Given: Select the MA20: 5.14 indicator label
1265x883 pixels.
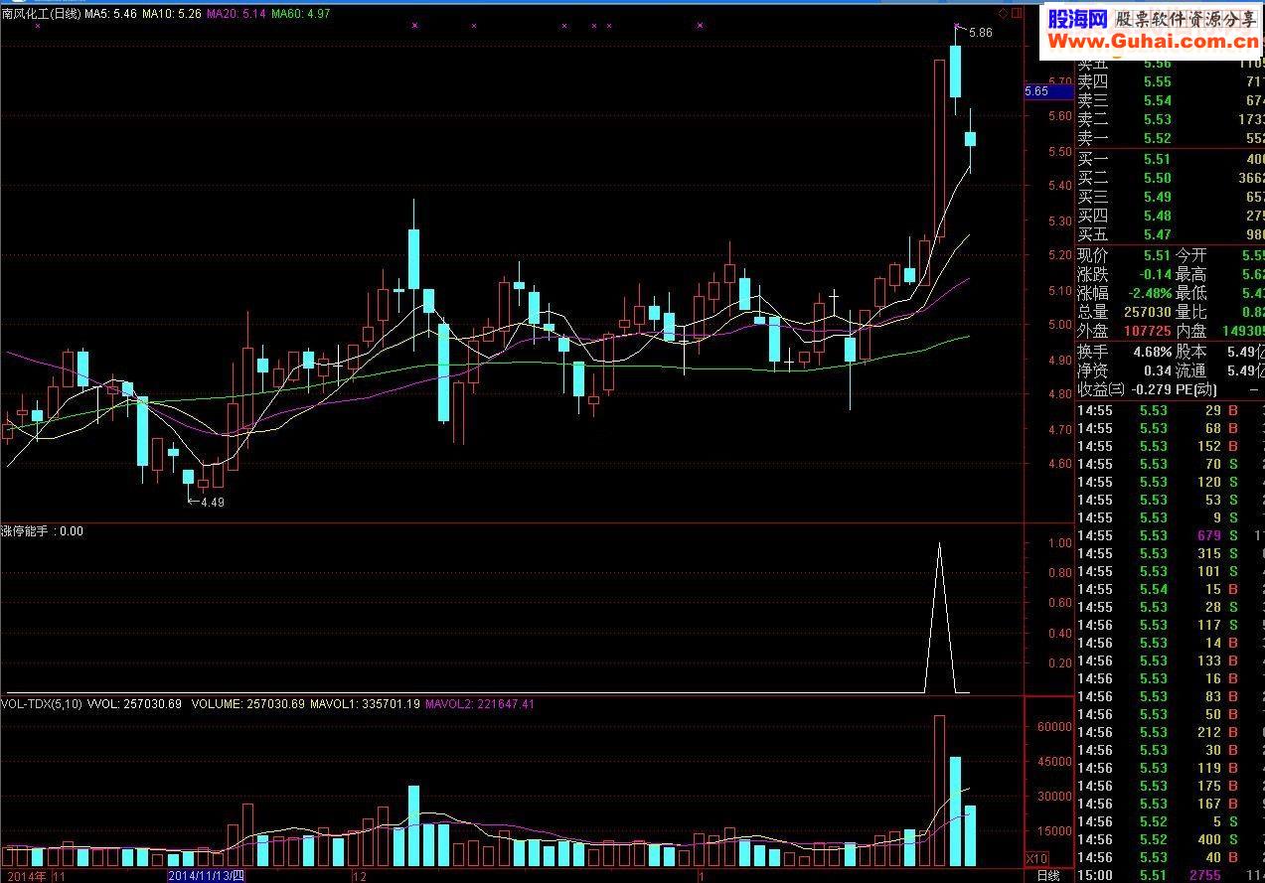Looking at the screenshot, I should (x=237, y=14).
